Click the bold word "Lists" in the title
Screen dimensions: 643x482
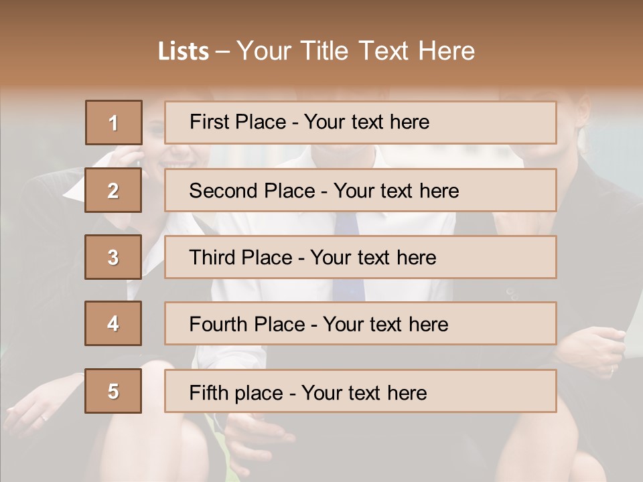click(184, 52)
